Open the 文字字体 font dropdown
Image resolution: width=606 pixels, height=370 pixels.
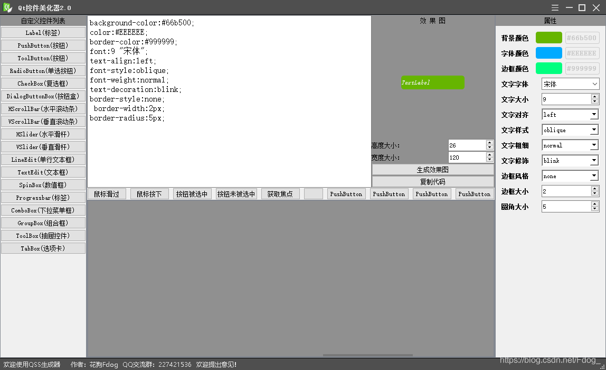570,84
